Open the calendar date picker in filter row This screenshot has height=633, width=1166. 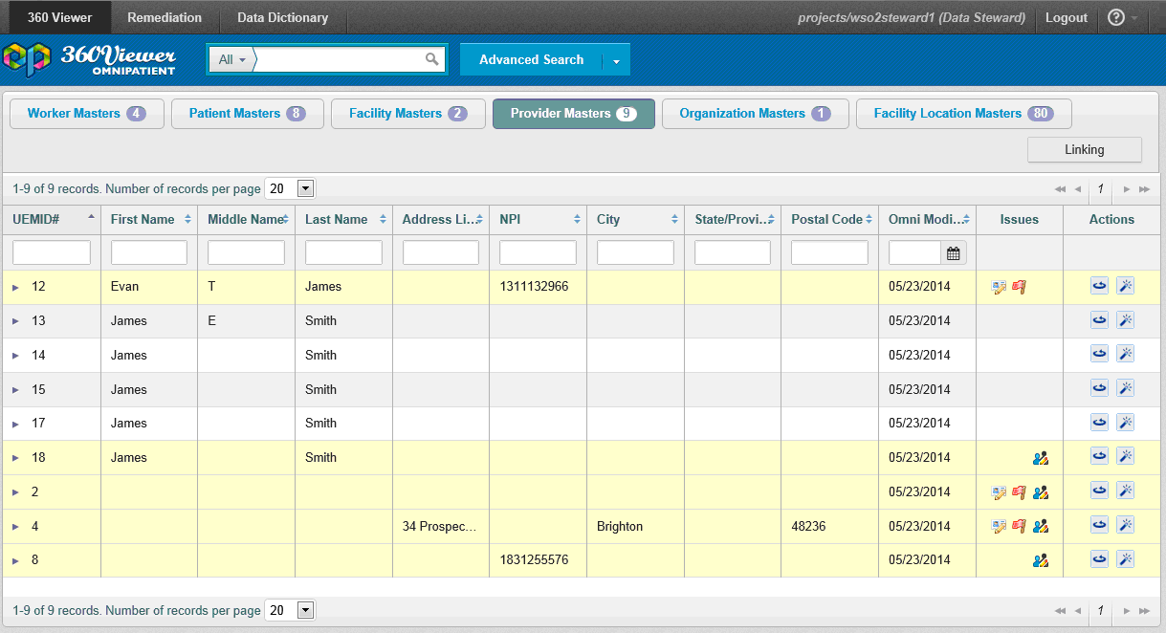coord(953,253)
